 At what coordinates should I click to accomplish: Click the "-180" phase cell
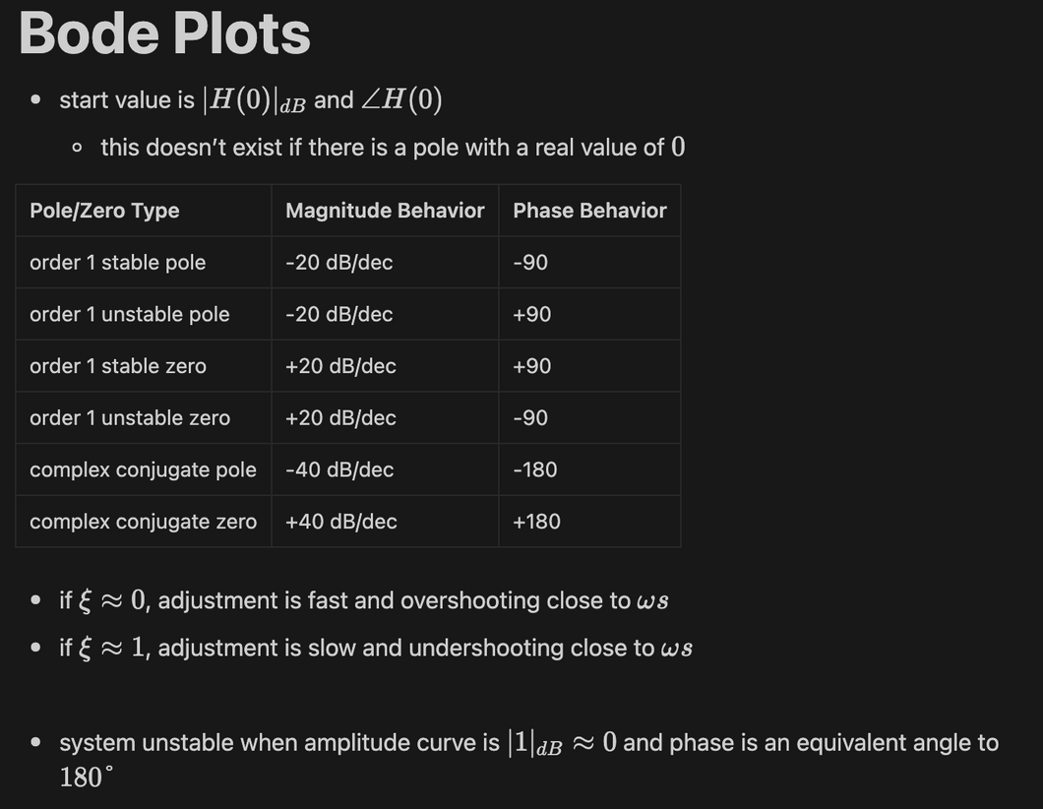click(535, 470)
